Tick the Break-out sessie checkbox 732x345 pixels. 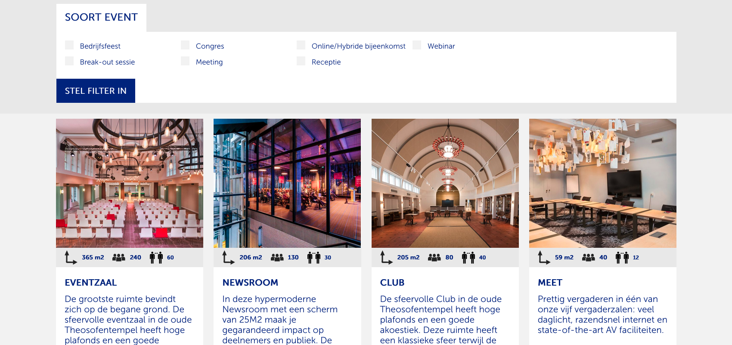(69, 61)
